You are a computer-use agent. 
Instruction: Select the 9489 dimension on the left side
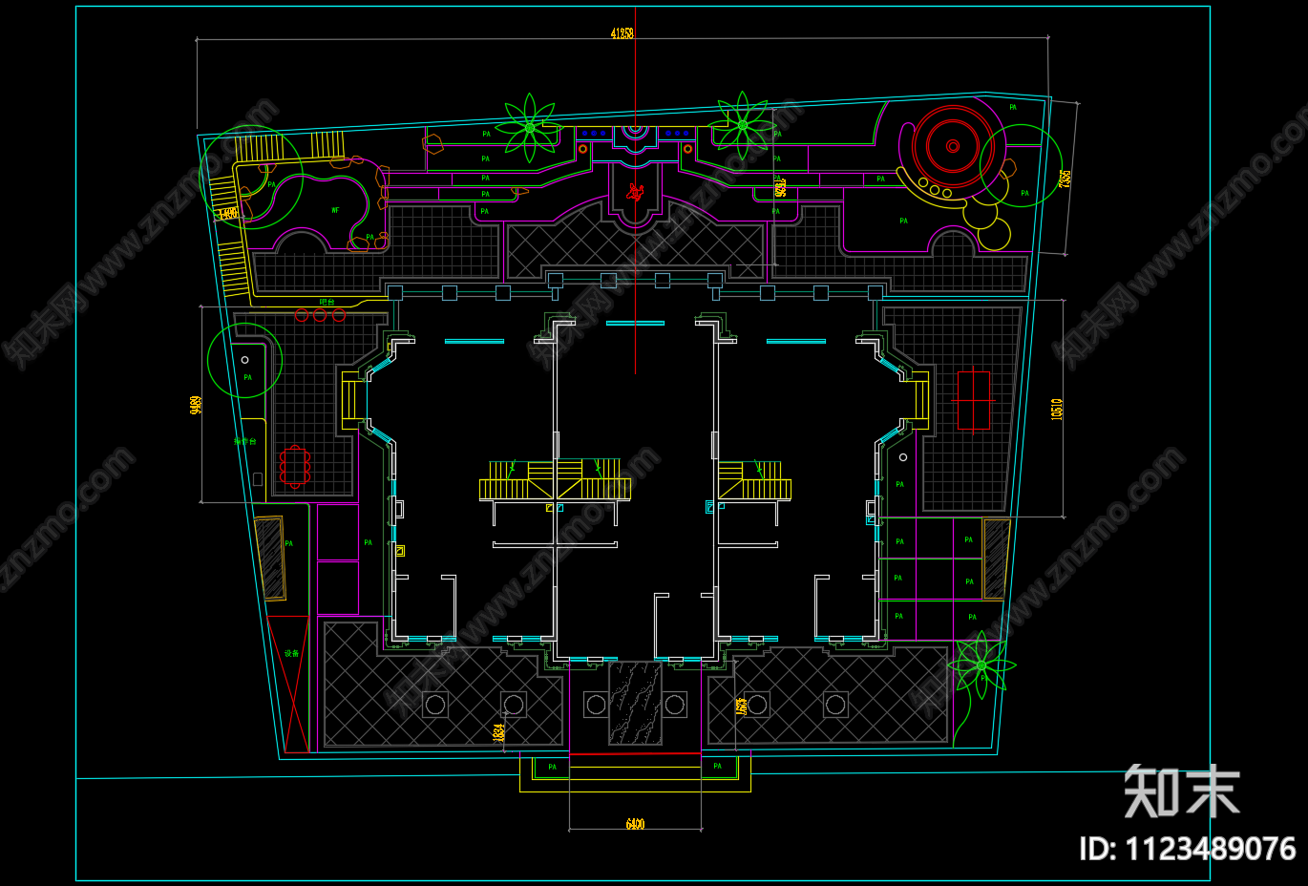196,405
